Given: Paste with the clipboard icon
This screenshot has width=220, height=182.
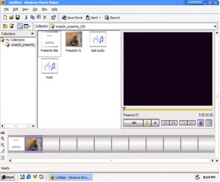Looking at the screenshot, I should (39, 17).
